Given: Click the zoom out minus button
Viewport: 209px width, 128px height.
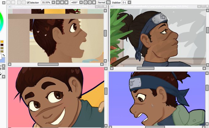Looking at the screenshot, I should coord(58,2).
